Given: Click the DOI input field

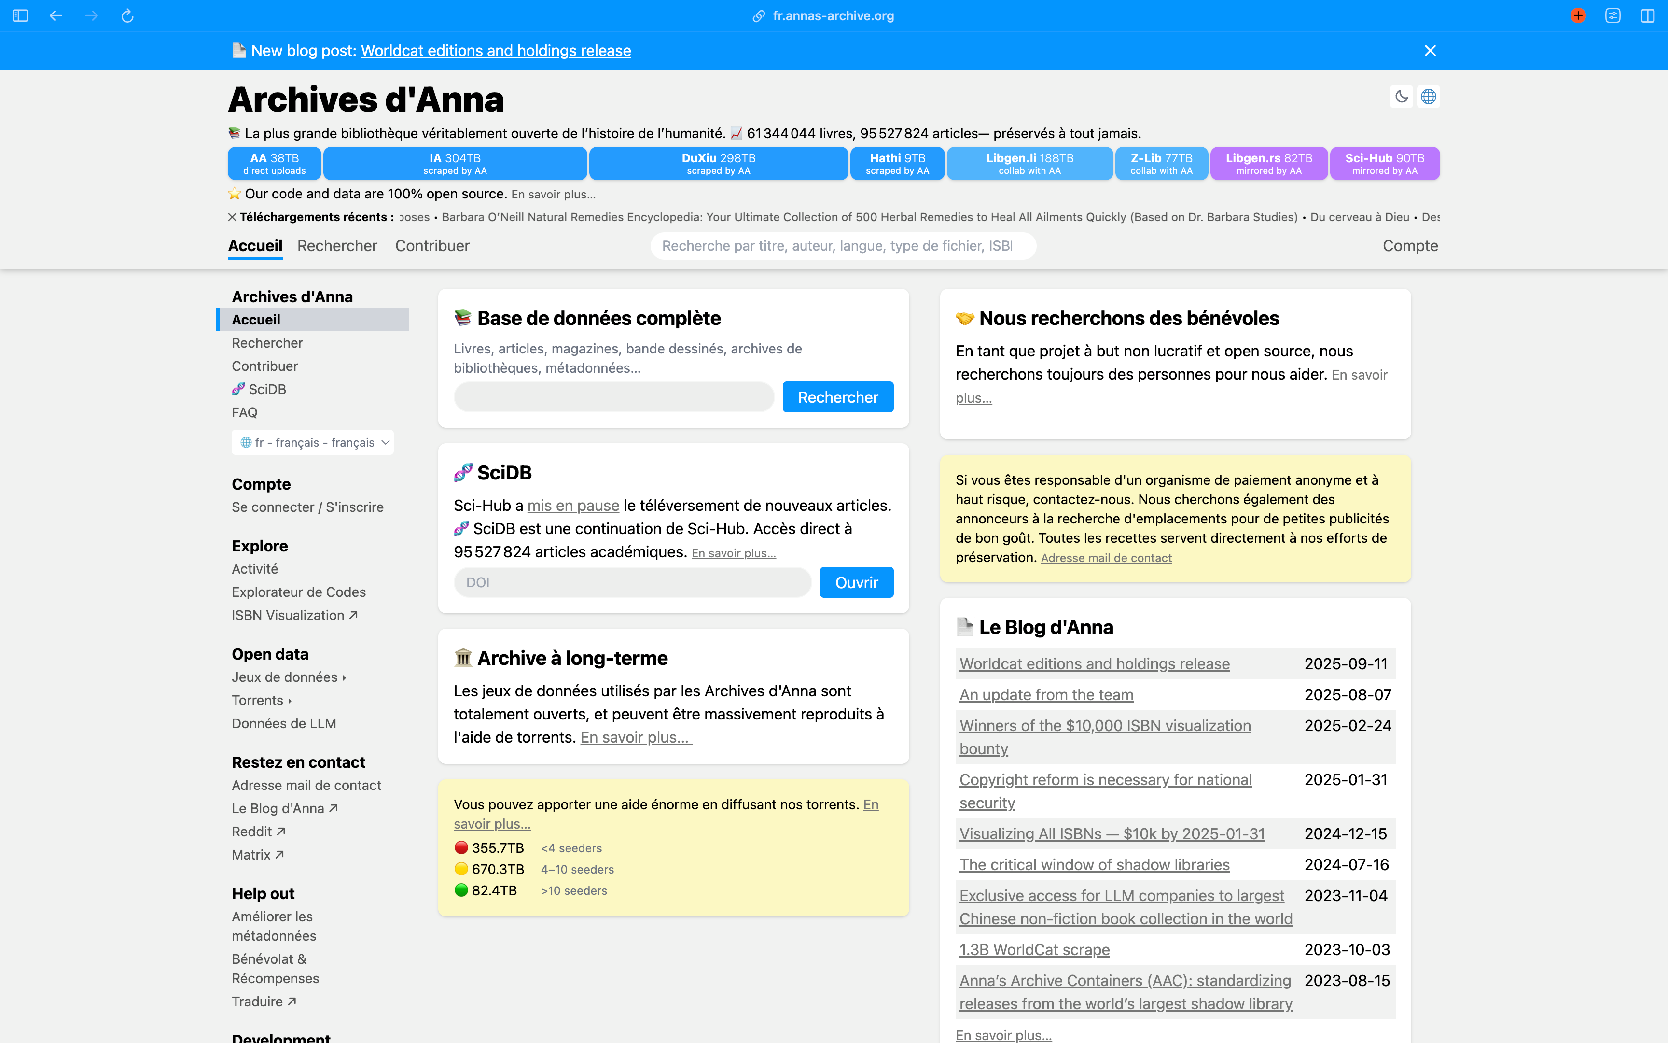Looking at the screenshot, I should [632, 582].
